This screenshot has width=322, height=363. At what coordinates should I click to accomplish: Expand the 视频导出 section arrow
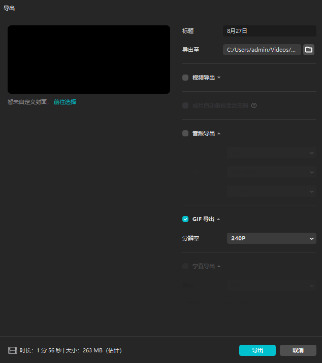click(219, 78)
